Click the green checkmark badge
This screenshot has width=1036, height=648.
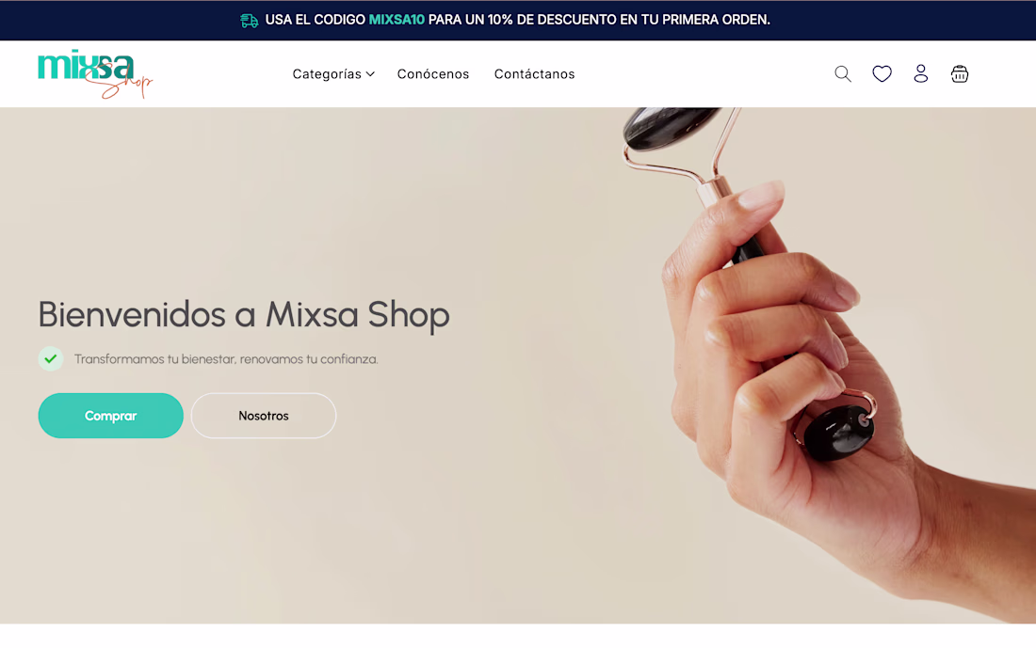(x=50, y=359)
